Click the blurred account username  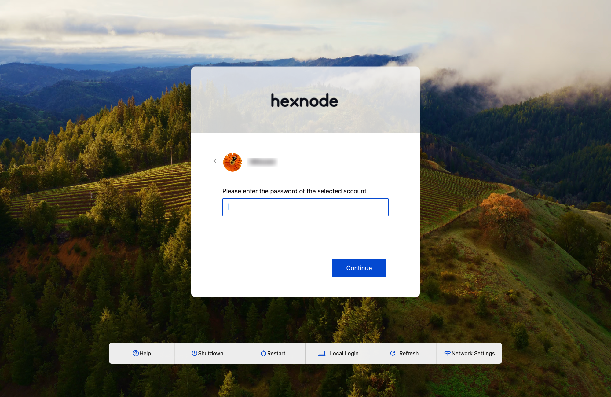(262, 162)
